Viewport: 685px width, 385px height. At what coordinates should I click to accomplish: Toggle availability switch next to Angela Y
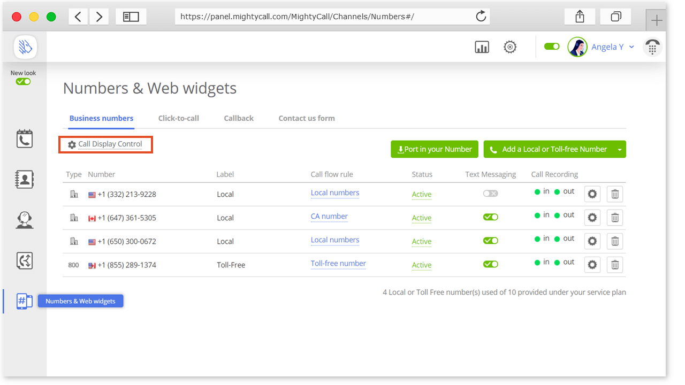click(552, 47)
